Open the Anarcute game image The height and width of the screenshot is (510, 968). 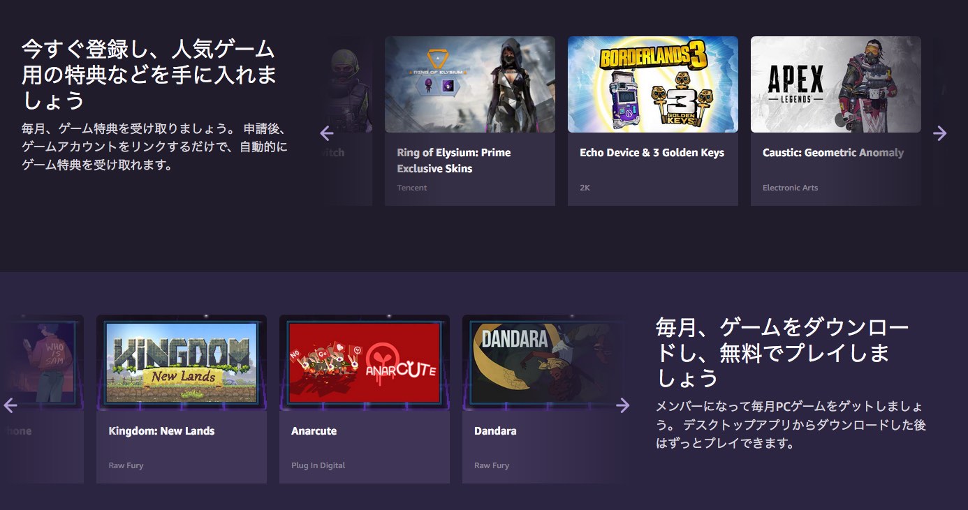pyautogui.click(x=365, y=363)
